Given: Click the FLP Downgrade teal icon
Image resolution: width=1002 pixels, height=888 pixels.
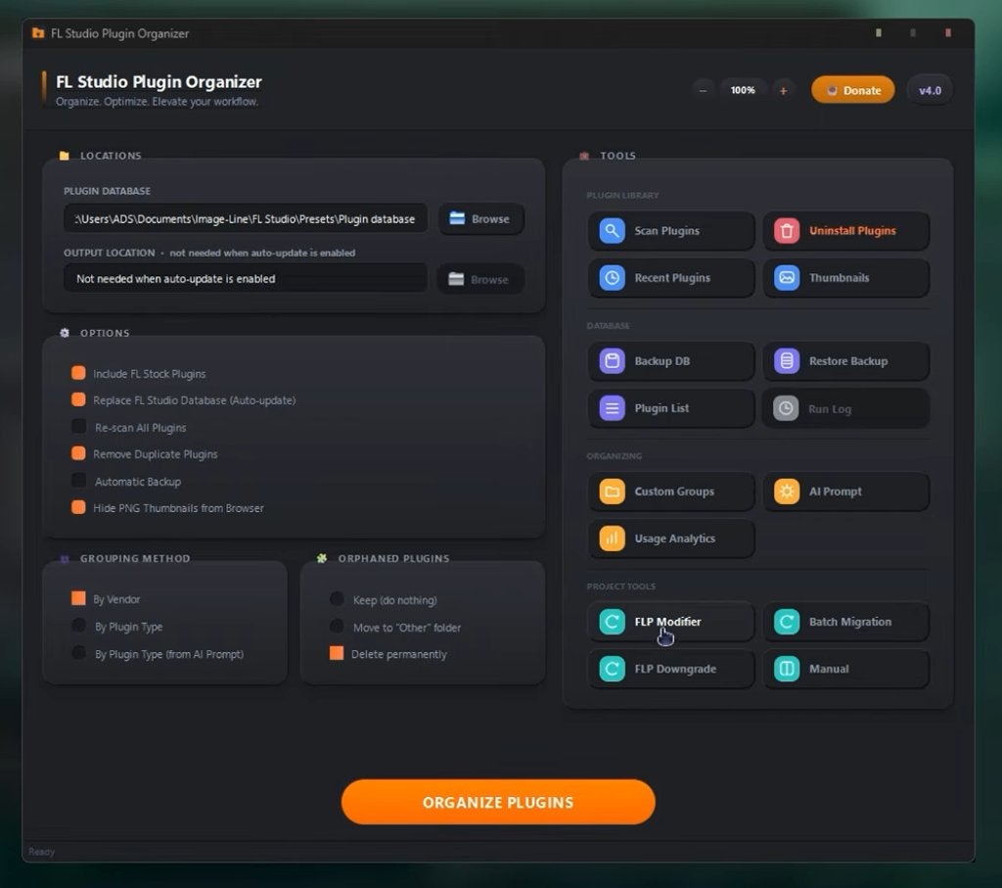Looking at the screenshot, I should click(x=612, y=669).
